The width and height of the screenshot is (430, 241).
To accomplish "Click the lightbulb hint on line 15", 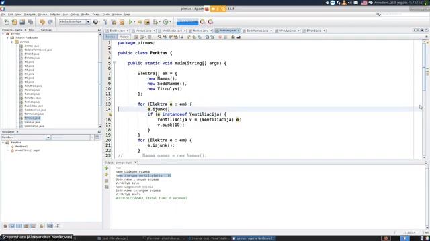I will 110,114.
